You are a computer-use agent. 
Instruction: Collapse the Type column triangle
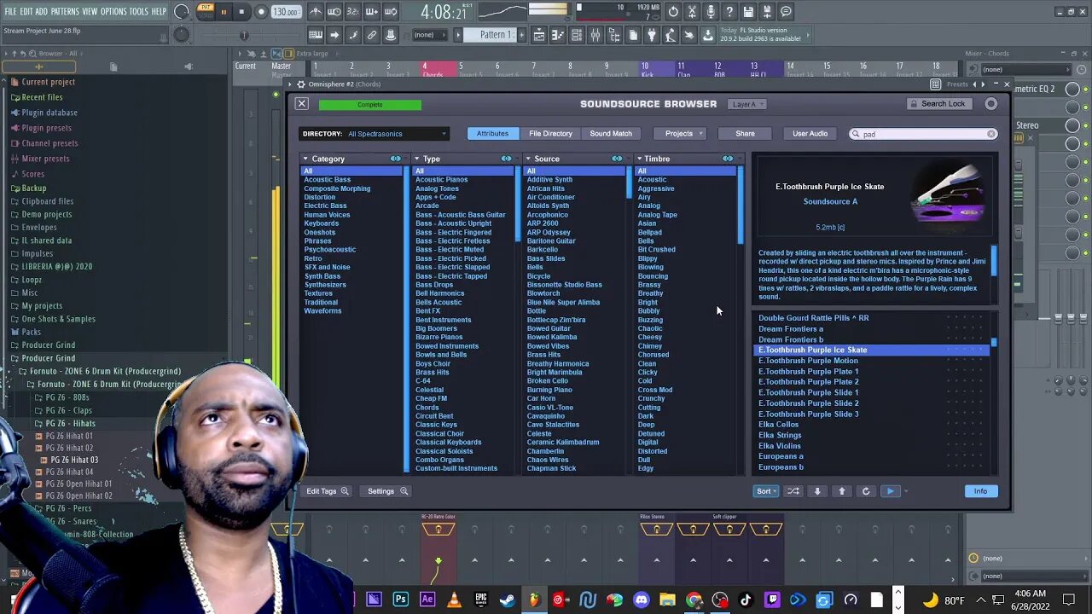coord(417,159)
